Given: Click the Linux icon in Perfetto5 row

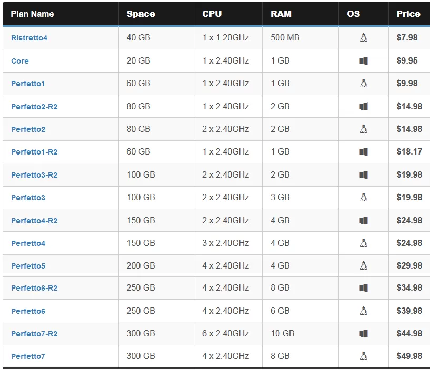Looking at the screenshot, I should pyautogui.click(x=363, y=265).
